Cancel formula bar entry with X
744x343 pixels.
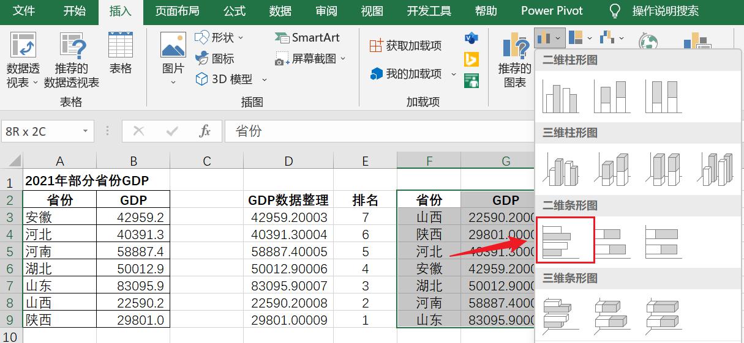tap(138, 131)
